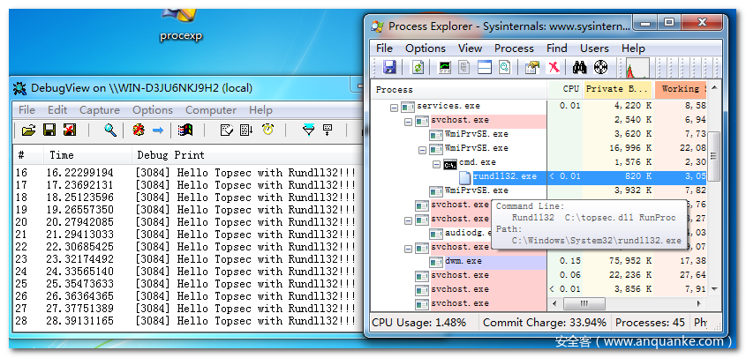Collapse the cmd.exe process node
Image resolution: width=746 pixels, height=358 pixels.
437,163
